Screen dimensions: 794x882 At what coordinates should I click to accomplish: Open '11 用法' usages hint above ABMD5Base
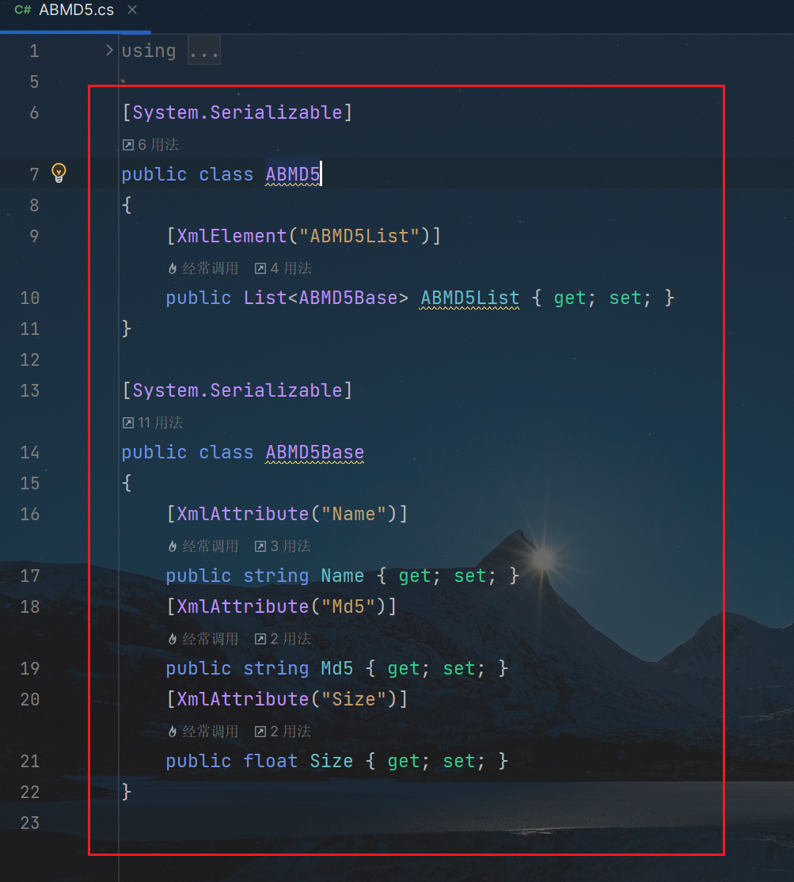point(153,423)
